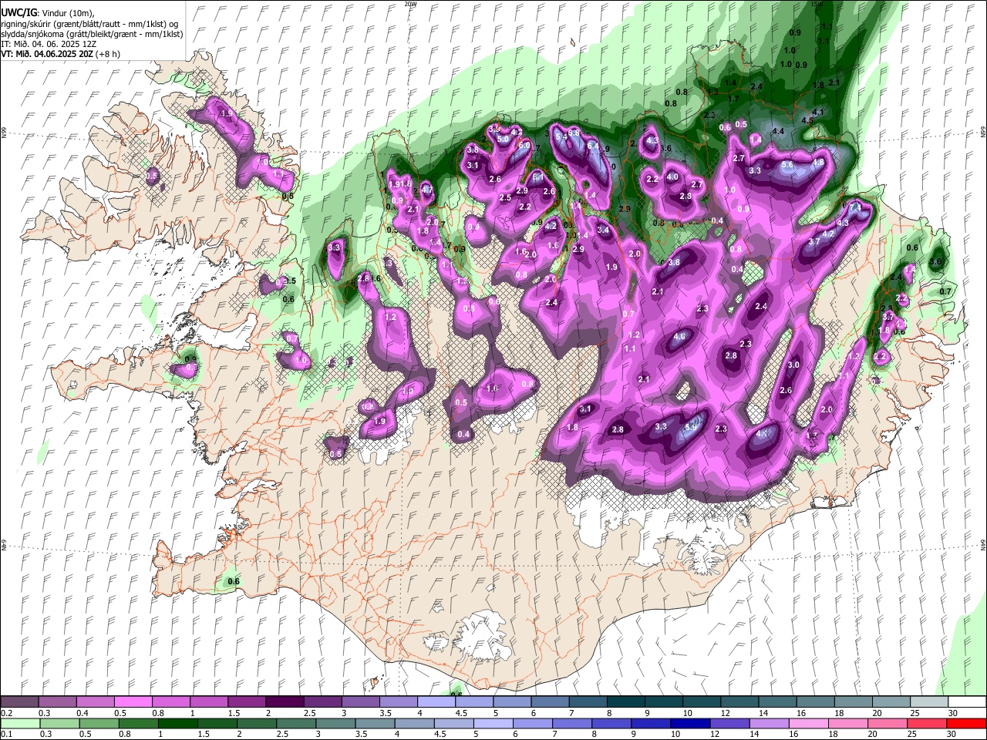Click the deep navy 10–12 rain legend swatch
The width and height of the screenshot is (987, 740).
pos(690,723)
